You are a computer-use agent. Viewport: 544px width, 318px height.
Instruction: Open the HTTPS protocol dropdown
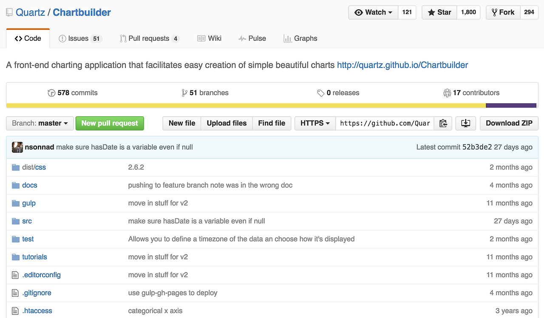(315, 123)
